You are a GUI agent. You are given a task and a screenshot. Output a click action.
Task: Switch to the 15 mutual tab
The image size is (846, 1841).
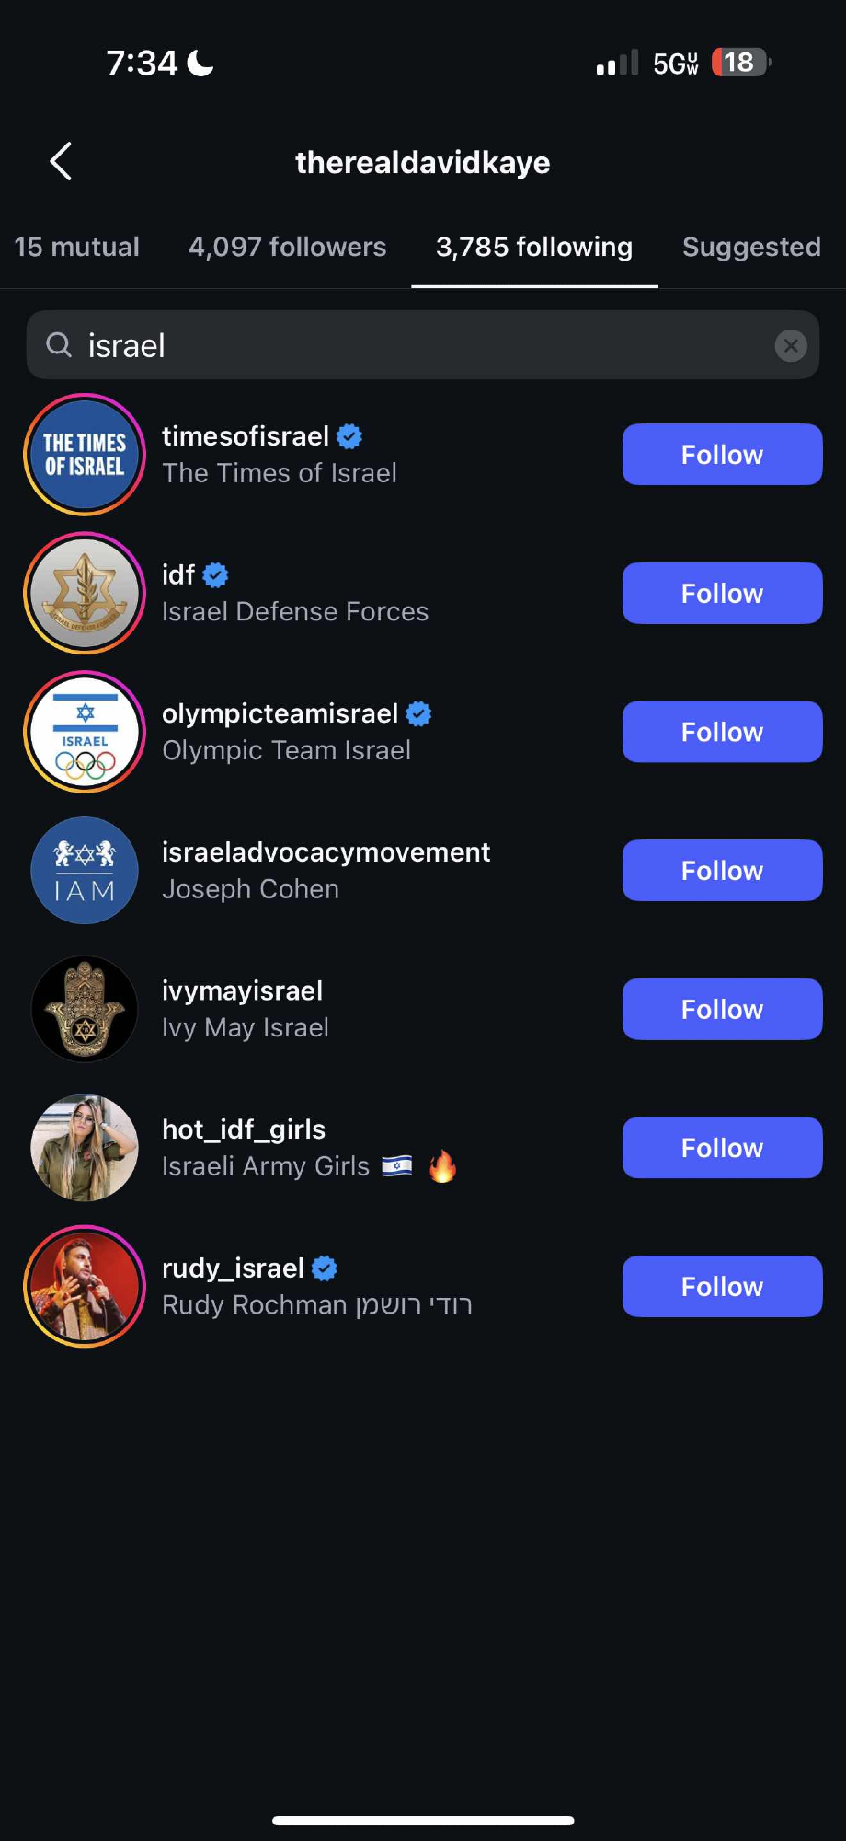pyautogui.click(x=77, y=247)
